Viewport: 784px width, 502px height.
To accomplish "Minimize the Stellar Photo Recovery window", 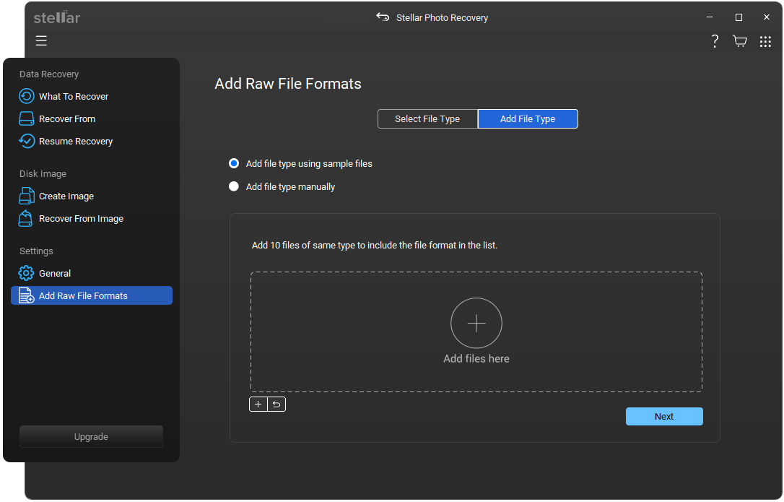I will click(x=710, y=17).
